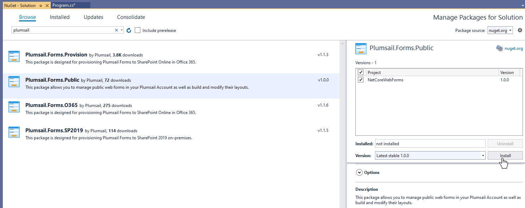
Task: Open the Package source dropdown
Action: point(500,31)
